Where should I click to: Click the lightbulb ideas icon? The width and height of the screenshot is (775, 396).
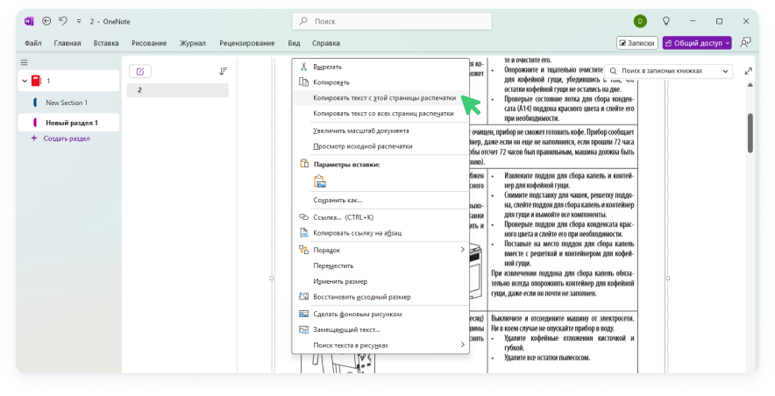tap(666, 21)
